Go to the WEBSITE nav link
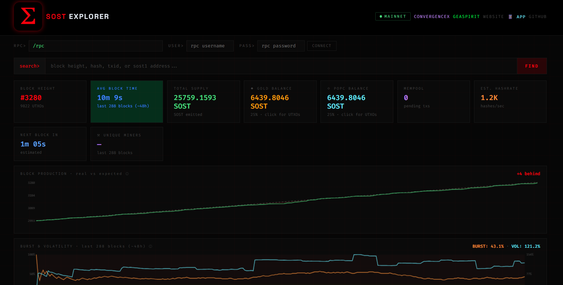The image size is (563, 285). (493, 17)
